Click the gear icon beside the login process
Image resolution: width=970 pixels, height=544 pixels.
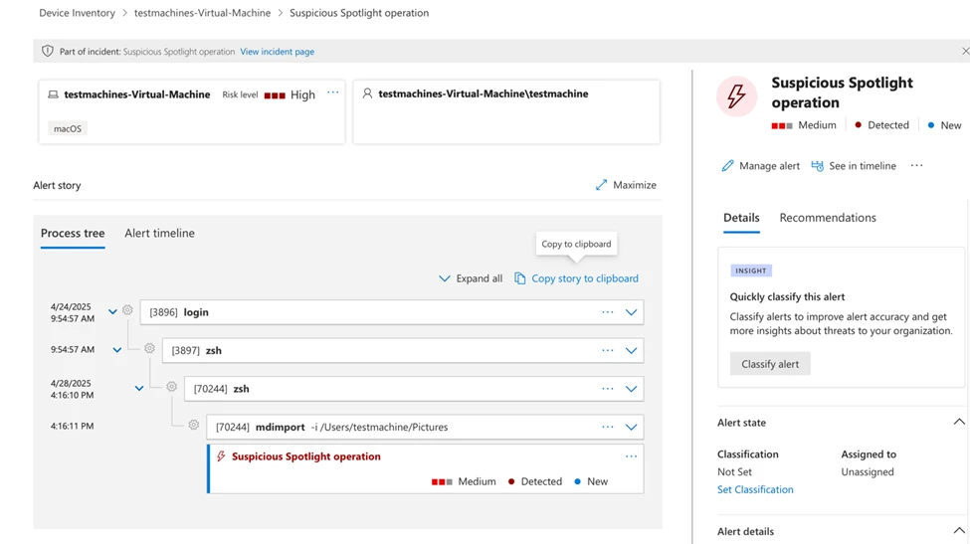tap(127, 311)
